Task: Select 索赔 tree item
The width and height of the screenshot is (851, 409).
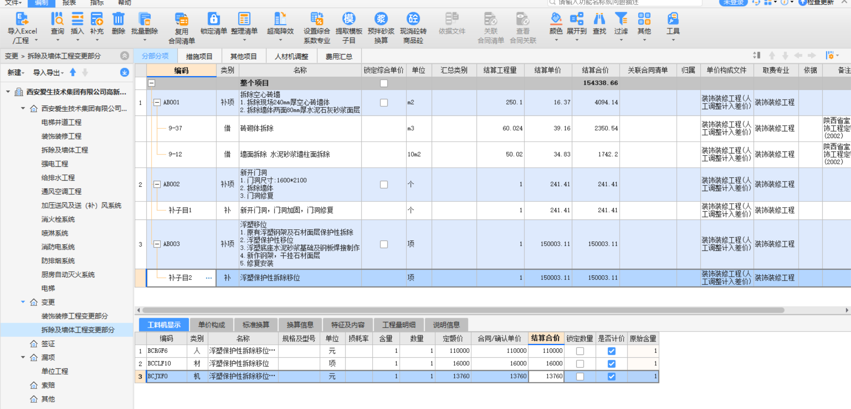Action: point(48,385)
